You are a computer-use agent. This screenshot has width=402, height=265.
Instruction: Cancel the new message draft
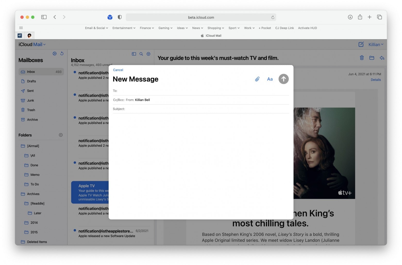pos(118,70)
